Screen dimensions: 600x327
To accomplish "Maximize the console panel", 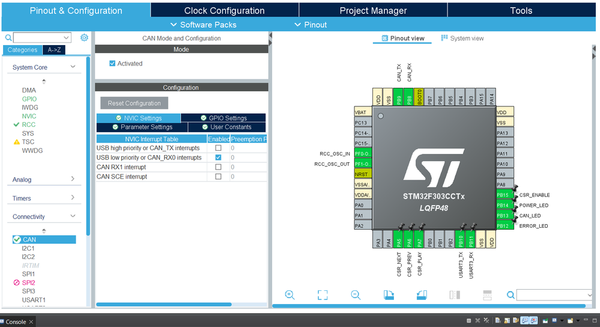I will point(594,320).
